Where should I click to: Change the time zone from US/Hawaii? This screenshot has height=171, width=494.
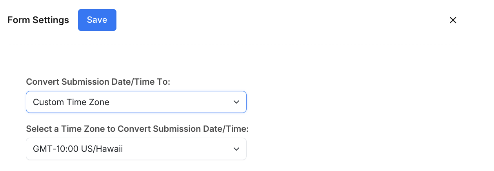[136, 149]
